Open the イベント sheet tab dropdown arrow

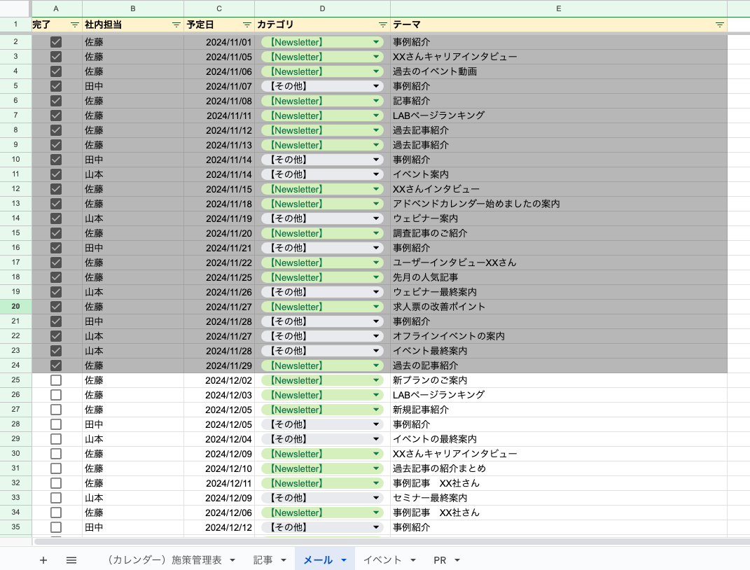click(412, 559)
